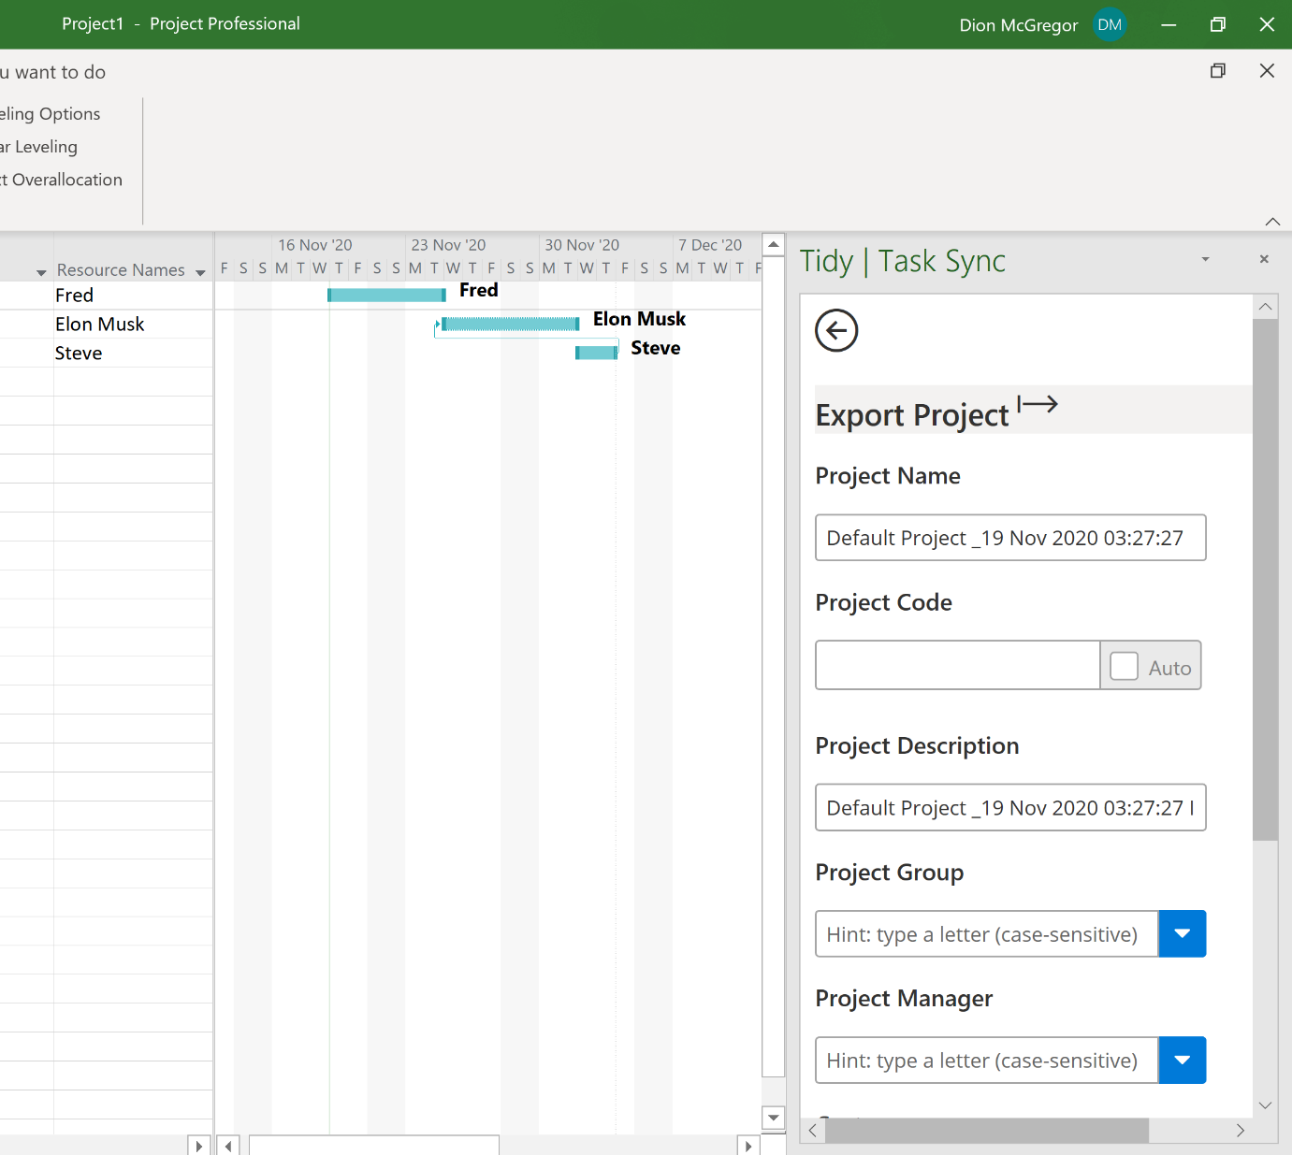This screenshot has height=1155, width=1292.
Task: Click the right chevron in the pane's horizontal scrollbar
Action: pos(1241,1130)
